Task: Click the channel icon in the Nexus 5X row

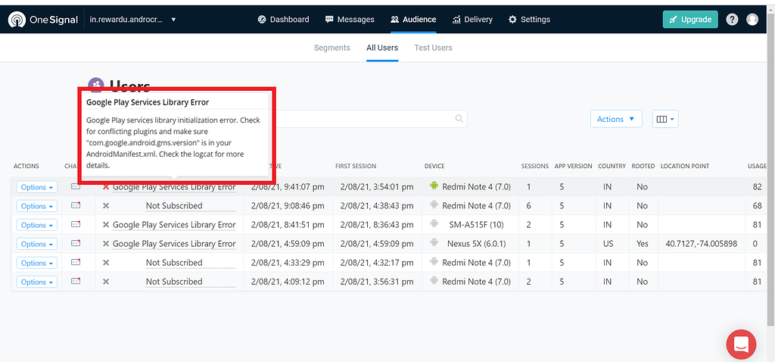Action: (x=76, y=243)
